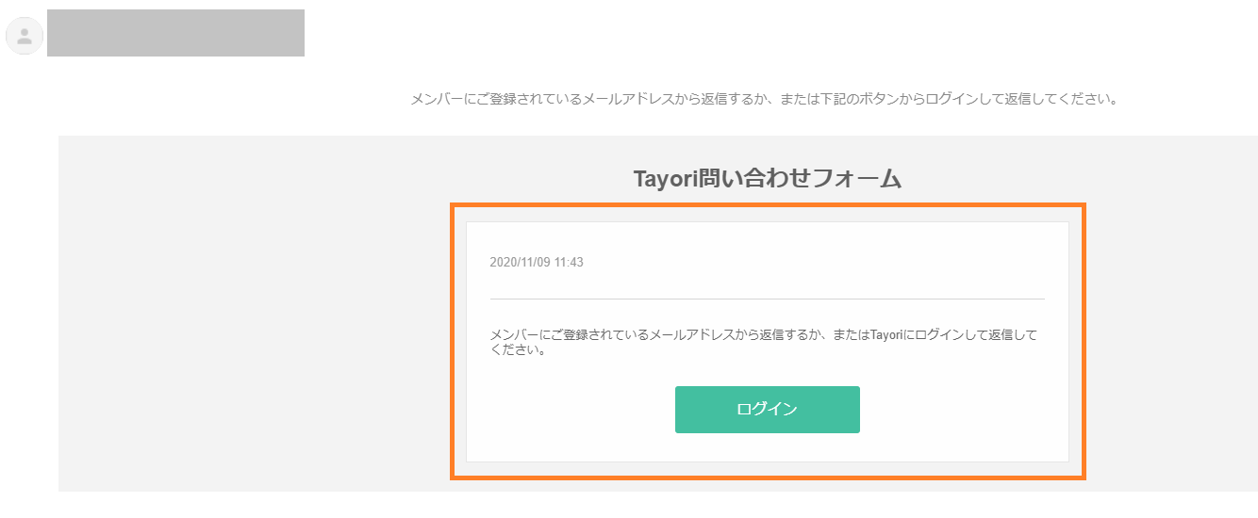
Task: Click Tayori in the form heading
Action: tap(663, 179)
